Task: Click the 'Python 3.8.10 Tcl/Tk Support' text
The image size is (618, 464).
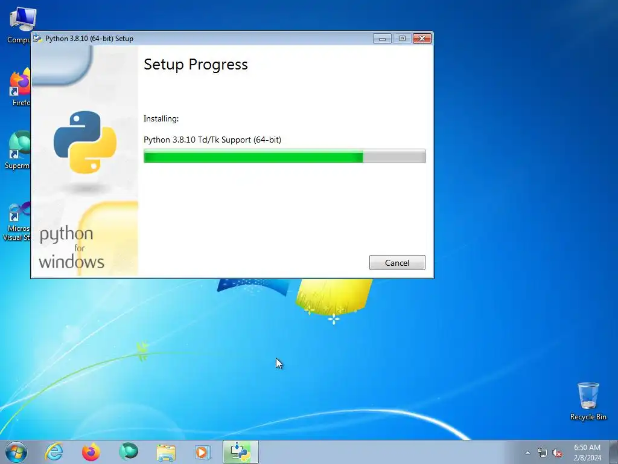Action: click(212, 140)
